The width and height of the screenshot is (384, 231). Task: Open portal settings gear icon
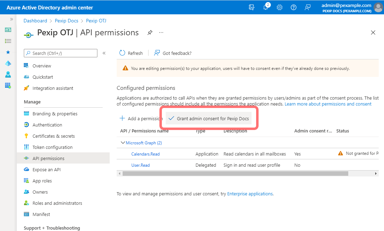[280, 7]
